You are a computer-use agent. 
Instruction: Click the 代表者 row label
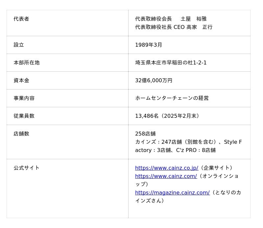pyautogui.click(x=21, y=19)
